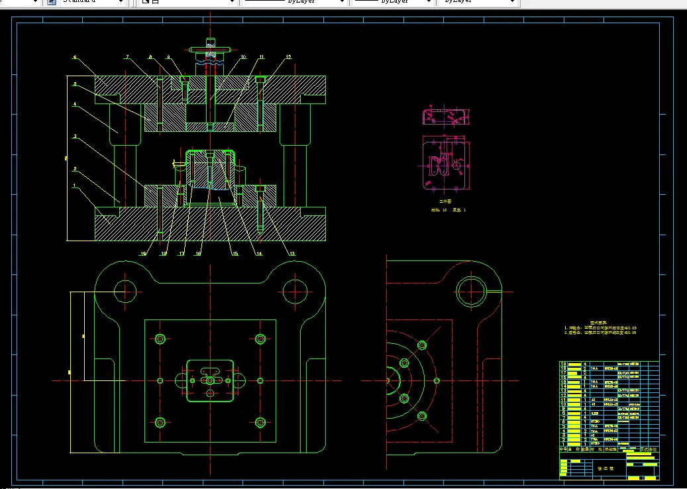Click the 数量 header cell in parts list
687x489 pixels.
coord(585,449)
